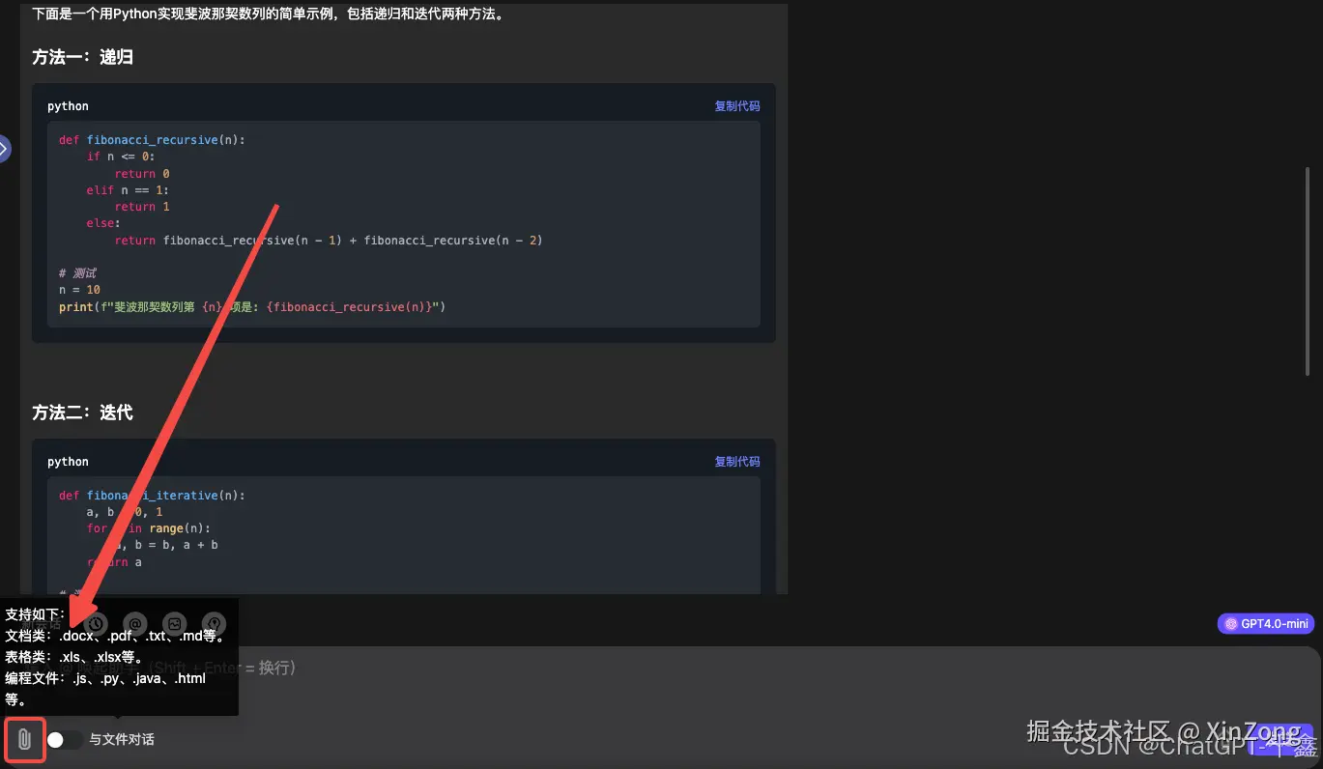Copy code of the iterative method block

(x=737, y=462)
